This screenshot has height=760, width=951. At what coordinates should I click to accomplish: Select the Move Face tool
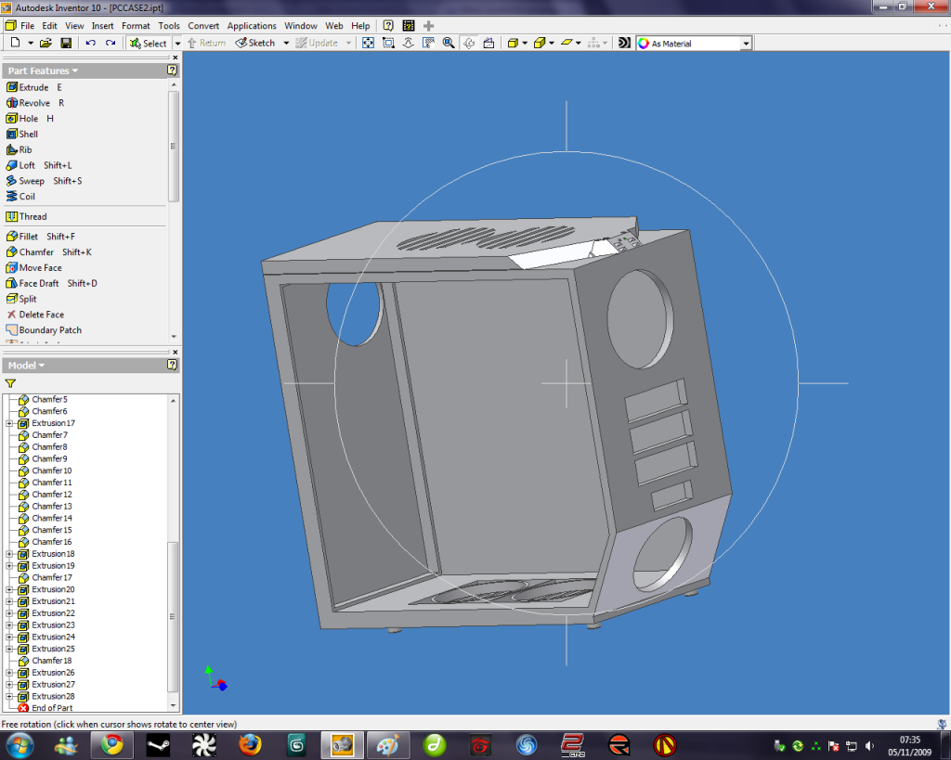[x=34, y=268]
